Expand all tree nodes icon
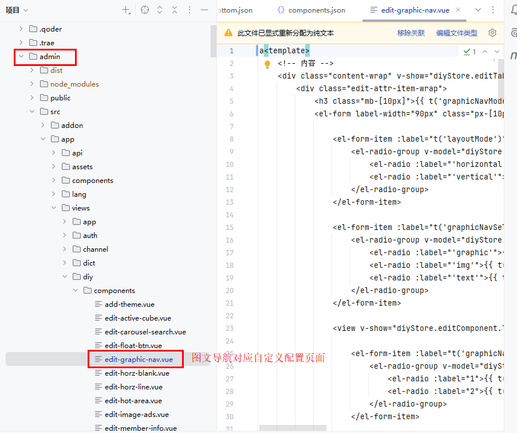 pos(160,10)
